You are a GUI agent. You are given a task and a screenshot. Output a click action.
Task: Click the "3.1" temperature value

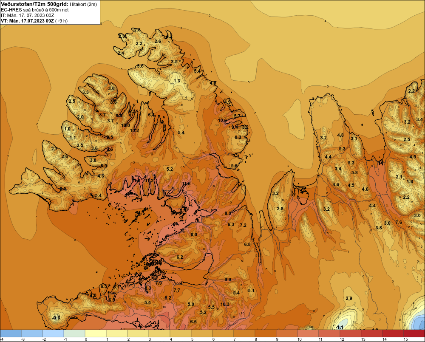pos(354,138)
